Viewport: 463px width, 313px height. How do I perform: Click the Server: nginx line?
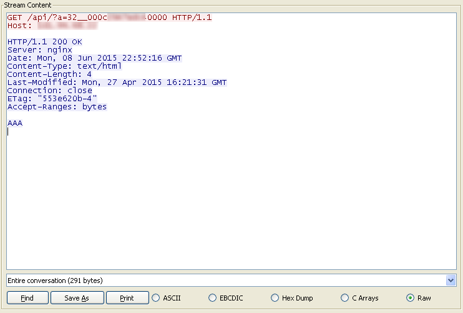(40, 50)
